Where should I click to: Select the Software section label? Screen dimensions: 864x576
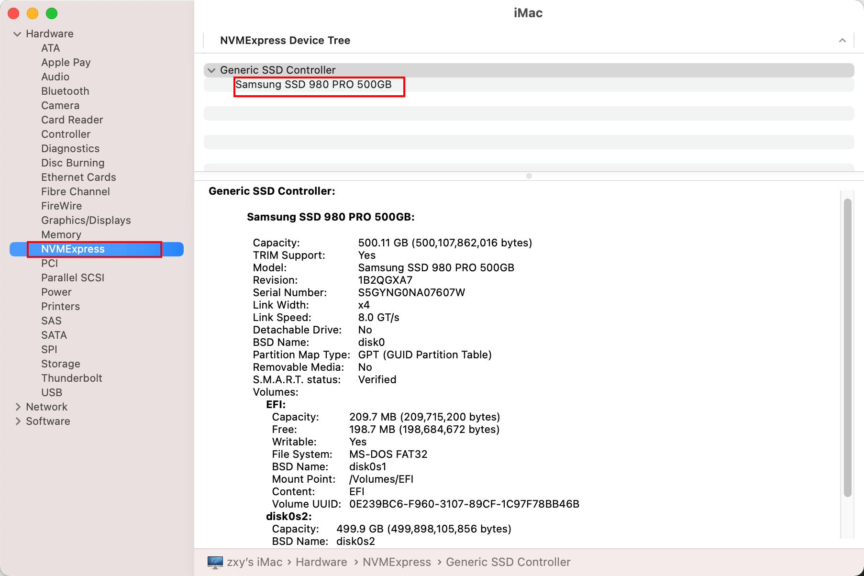[48, 421]
